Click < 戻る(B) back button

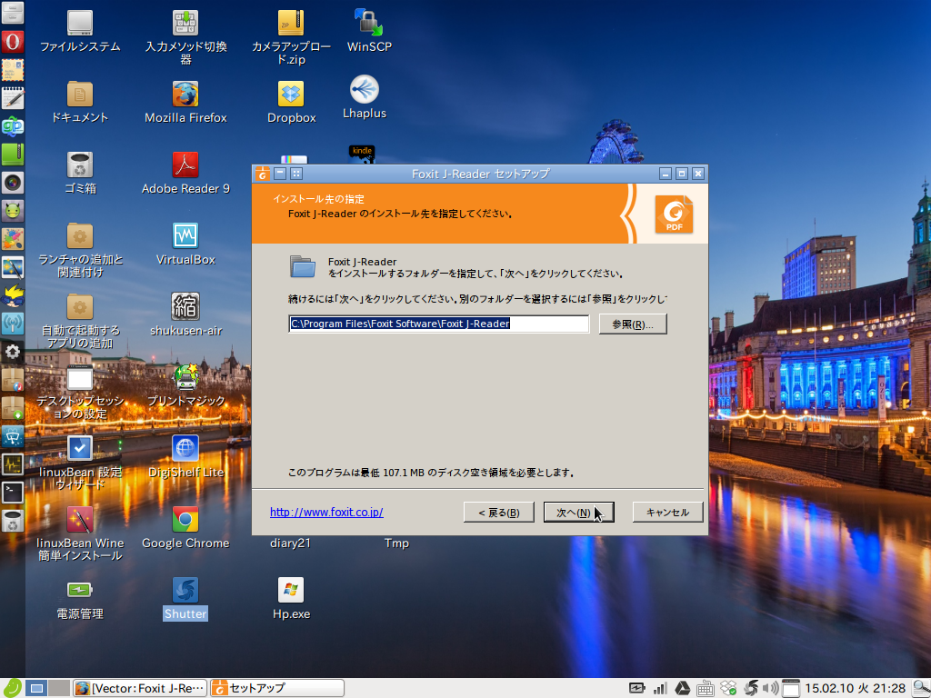click(x=499, y=513)
